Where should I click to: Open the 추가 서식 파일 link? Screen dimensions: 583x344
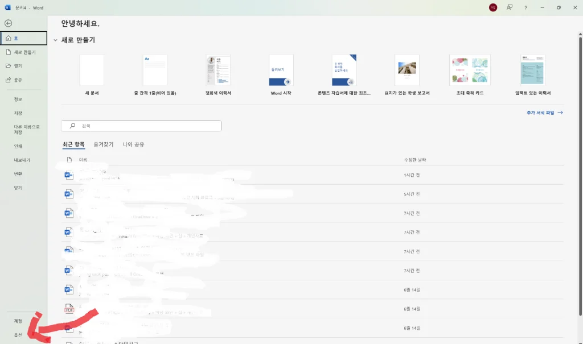tap(545, 113)
